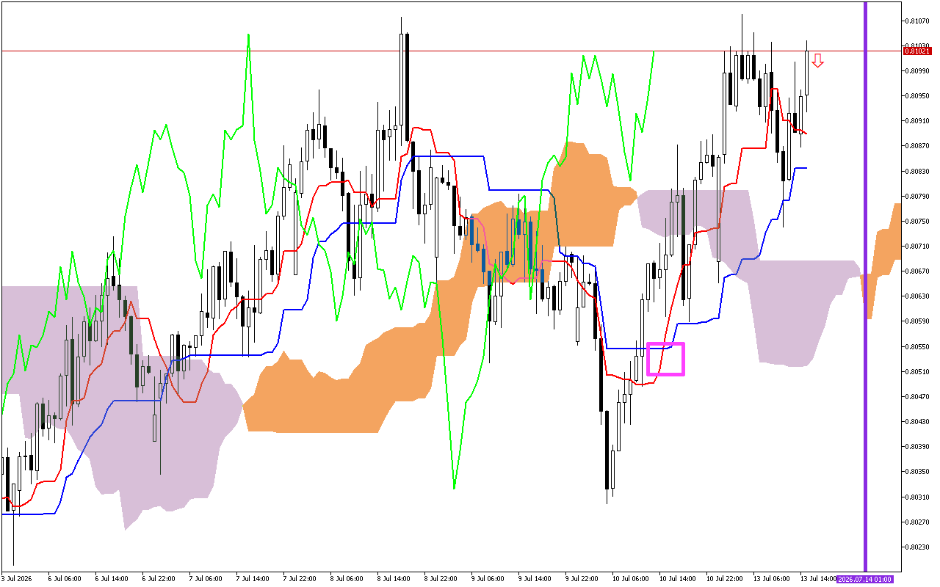Click the 0.80670 price axis label
This screenshot has width=940, height=587.
(916, 271)
